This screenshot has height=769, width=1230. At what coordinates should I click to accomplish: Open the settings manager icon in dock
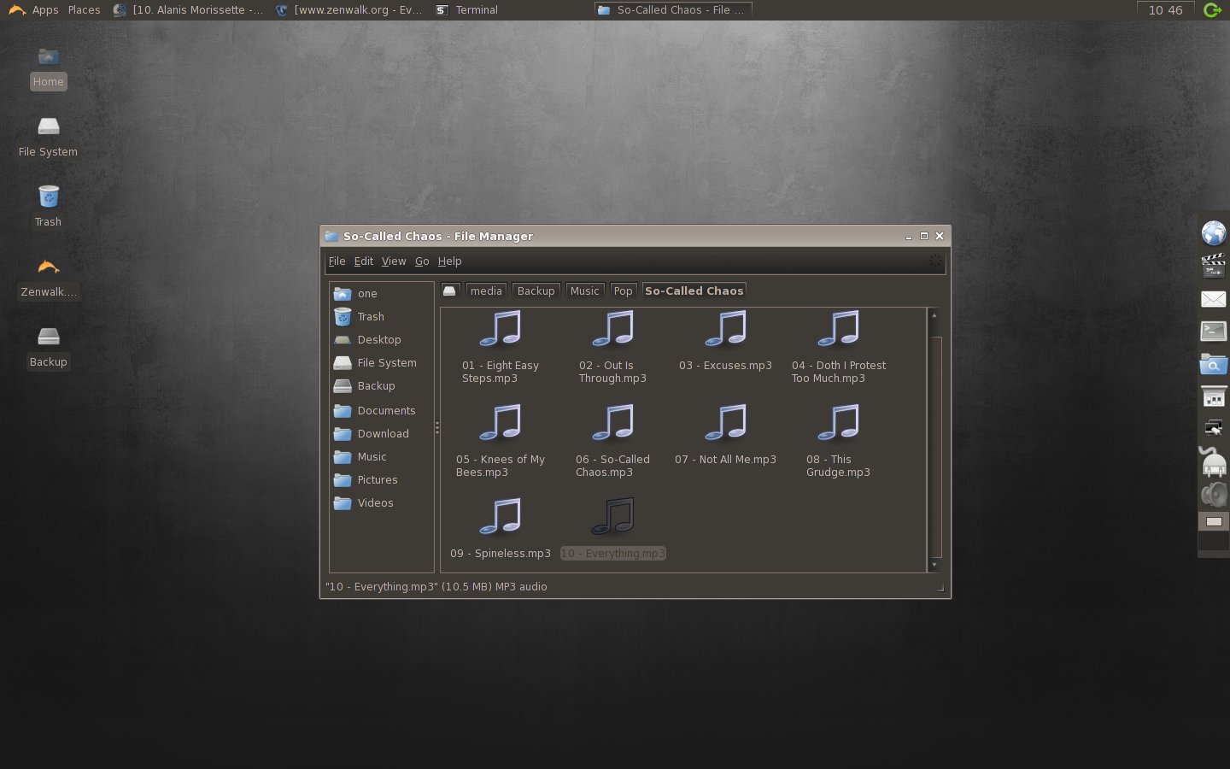click(x=1214, y=397)
